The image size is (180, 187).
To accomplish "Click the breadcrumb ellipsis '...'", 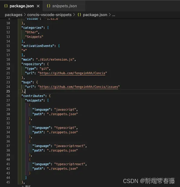I will [x=113, y=15].
